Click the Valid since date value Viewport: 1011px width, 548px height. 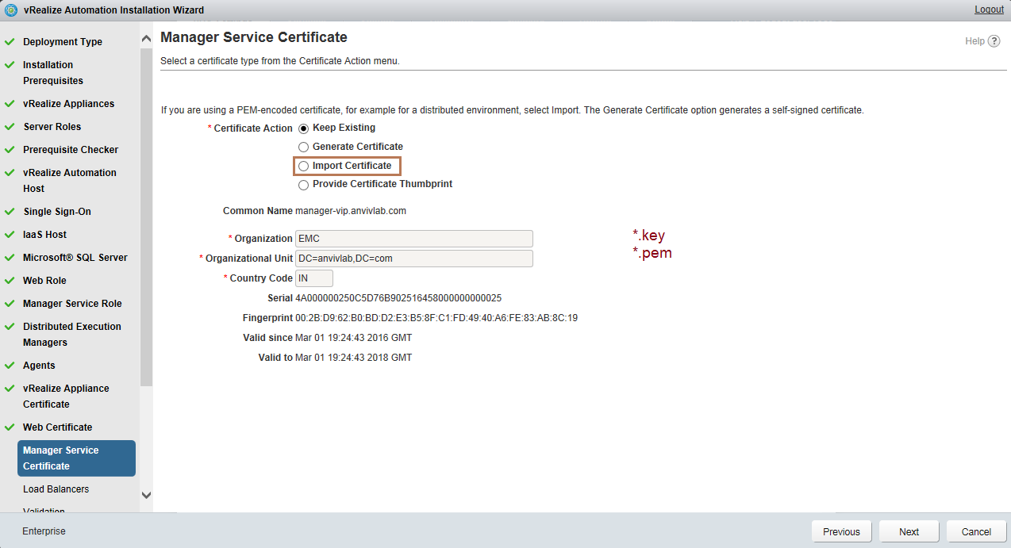pyautogui.click(x=353, y=338)
